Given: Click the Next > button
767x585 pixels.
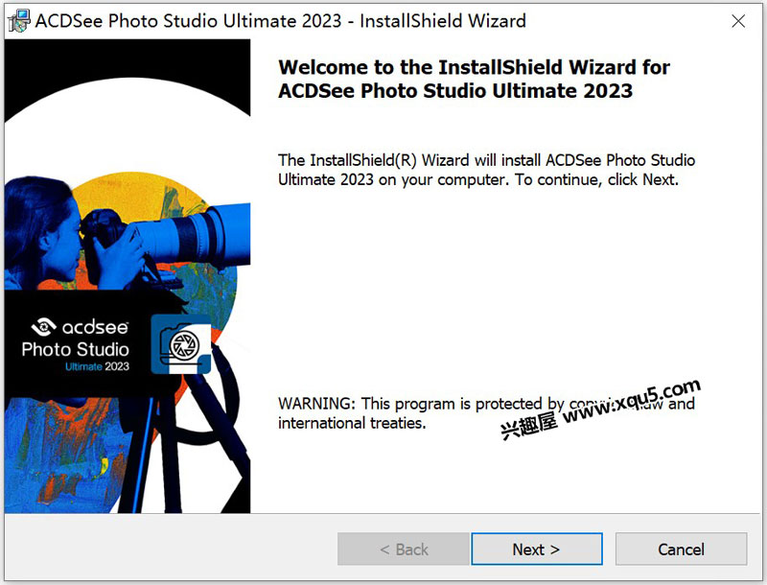Looking at the screenshot, I should click(x=537, y=549).
